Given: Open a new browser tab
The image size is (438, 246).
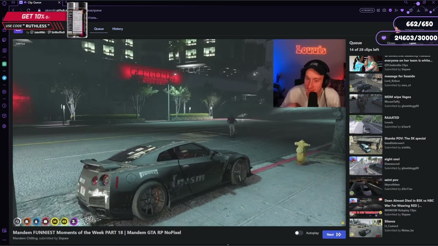Looking at the screenshot, I should [x=65, y=2].
